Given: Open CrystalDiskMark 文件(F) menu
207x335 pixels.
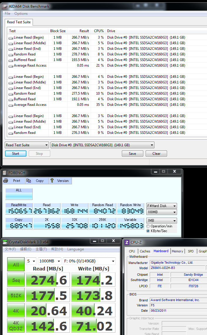Looking at the screenshot, I should click(10, 249).
